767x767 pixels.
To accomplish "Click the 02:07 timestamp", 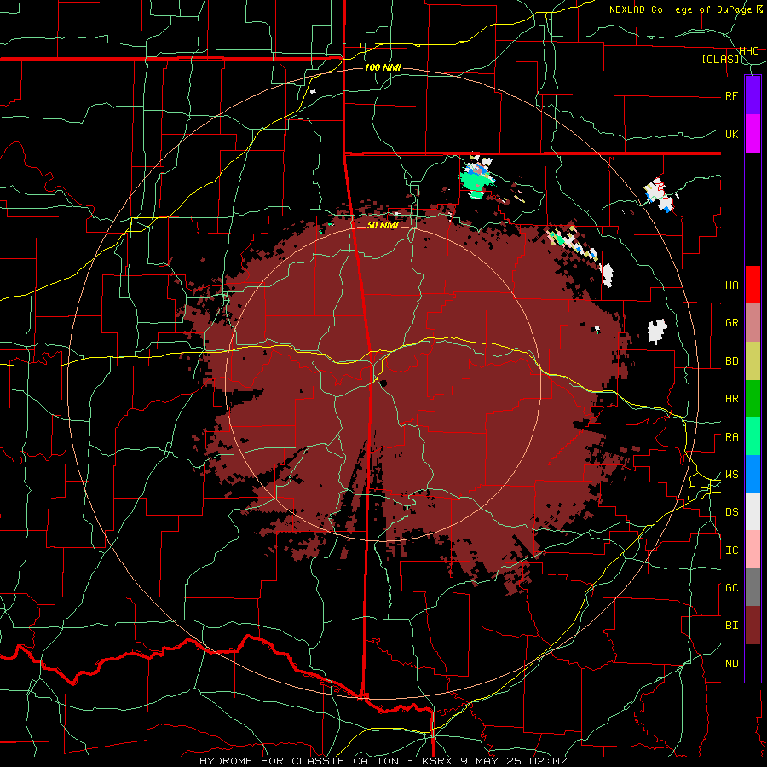I will (x=550, y=761).
